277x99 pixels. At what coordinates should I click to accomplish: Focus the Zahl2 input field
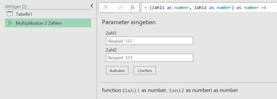pos(149,58)
